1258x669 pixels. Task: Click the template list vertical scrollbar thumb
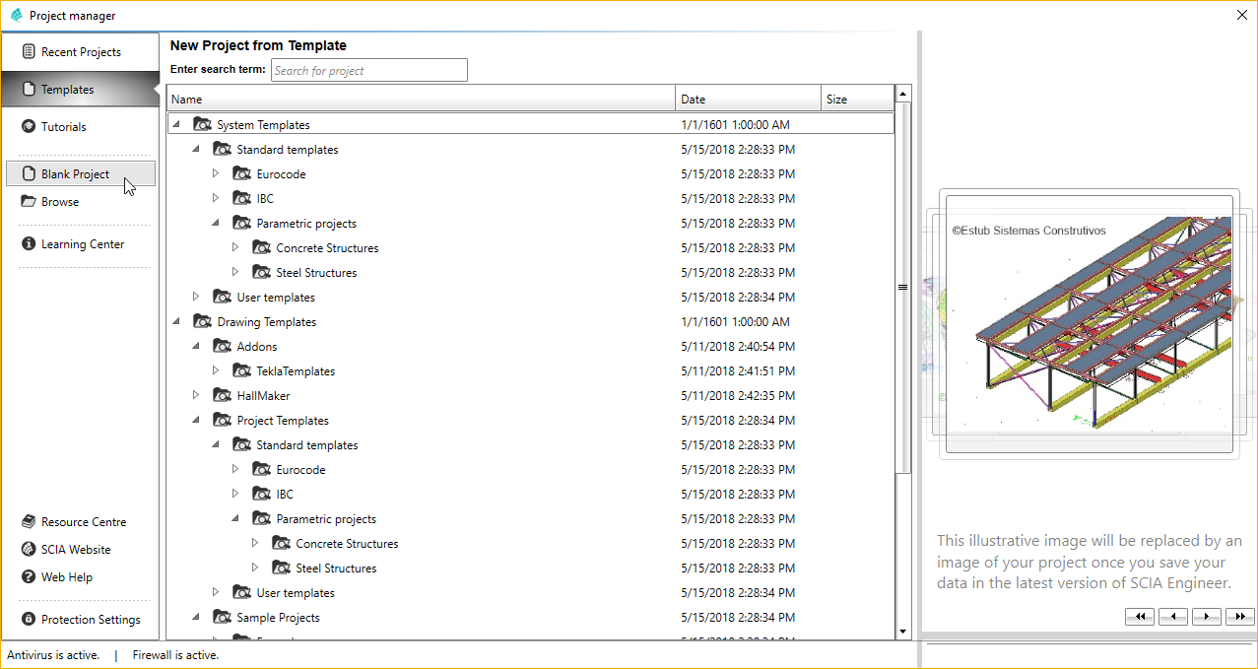[902, 288]
